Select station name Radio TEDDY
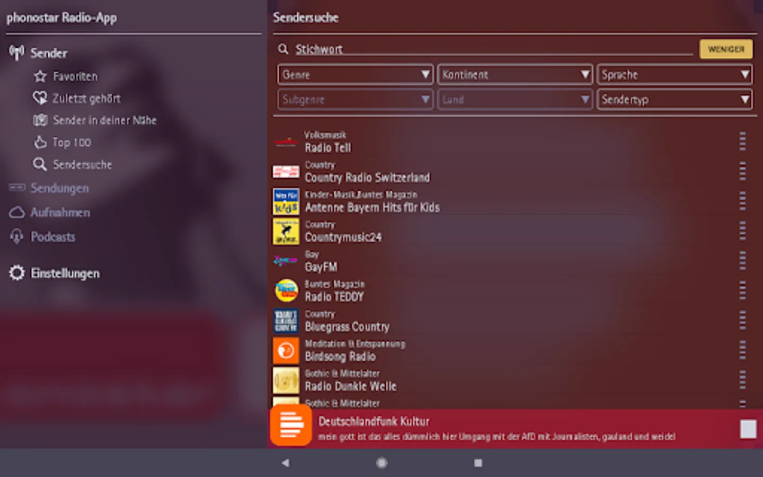Image resolution: width=763 pixels, height=477 pixels. pos(334,297)
